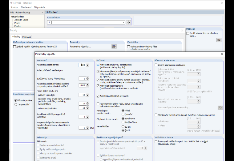Go to next phase arrow in Aktuální fáze

(x=129, y=22)
